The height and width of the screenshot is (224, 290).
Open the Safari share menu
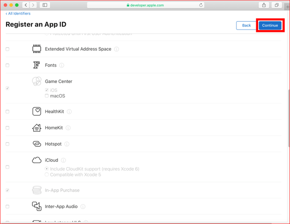pyautogui.click(x=264, y=5)
